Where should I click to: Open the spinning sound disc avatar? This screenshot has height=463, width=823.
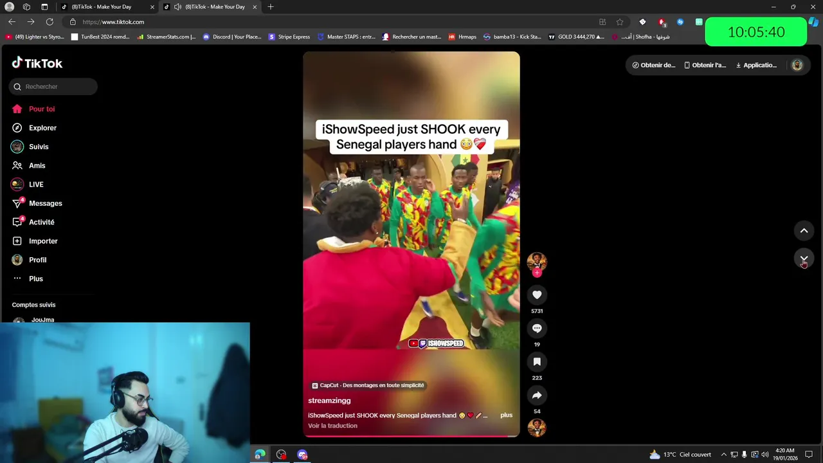[x=537, y=428]
